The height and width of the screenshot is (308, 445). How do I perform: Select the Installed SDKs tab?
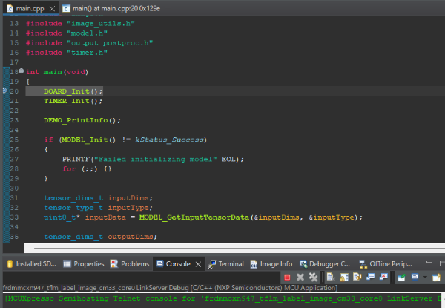click(x=36, y=263)
